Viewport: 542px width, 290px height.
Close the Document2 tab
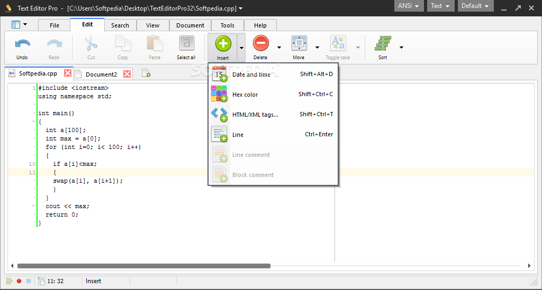click(x=127, y=74)
